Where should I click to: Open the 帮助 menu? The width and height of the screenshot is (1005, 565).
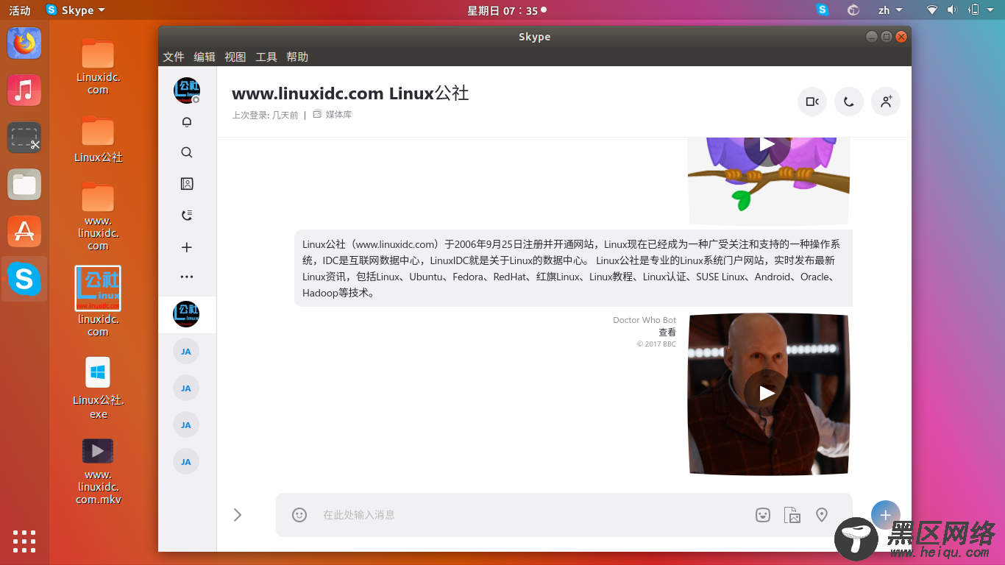coord(297,57)
